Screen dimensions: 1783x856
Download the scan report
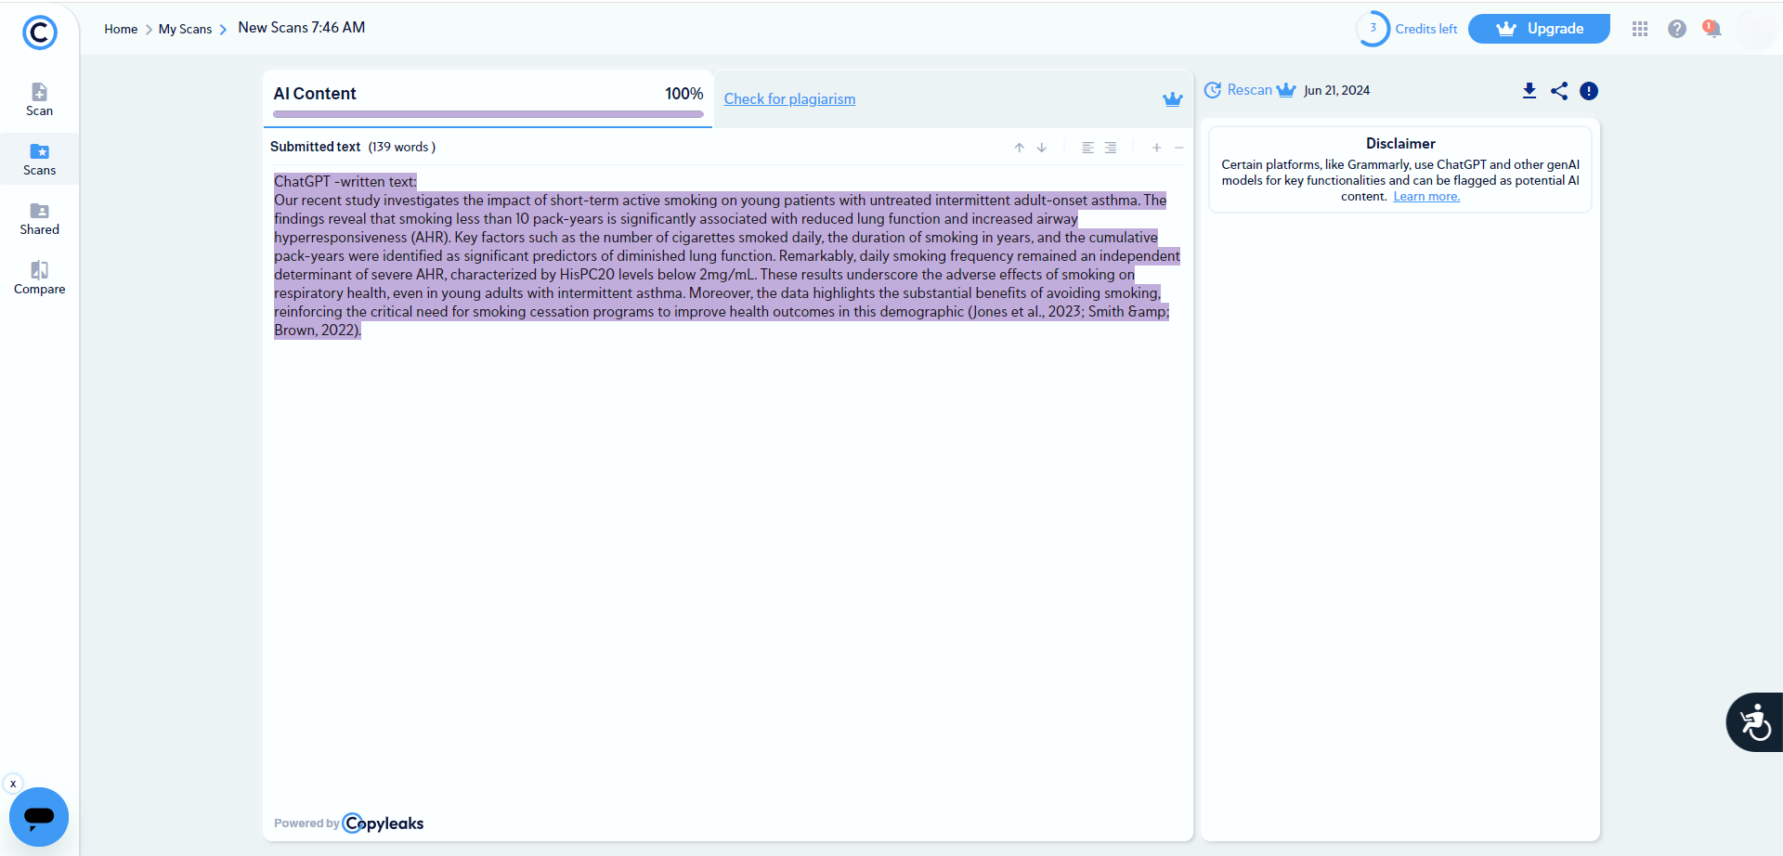point(1529,90)
